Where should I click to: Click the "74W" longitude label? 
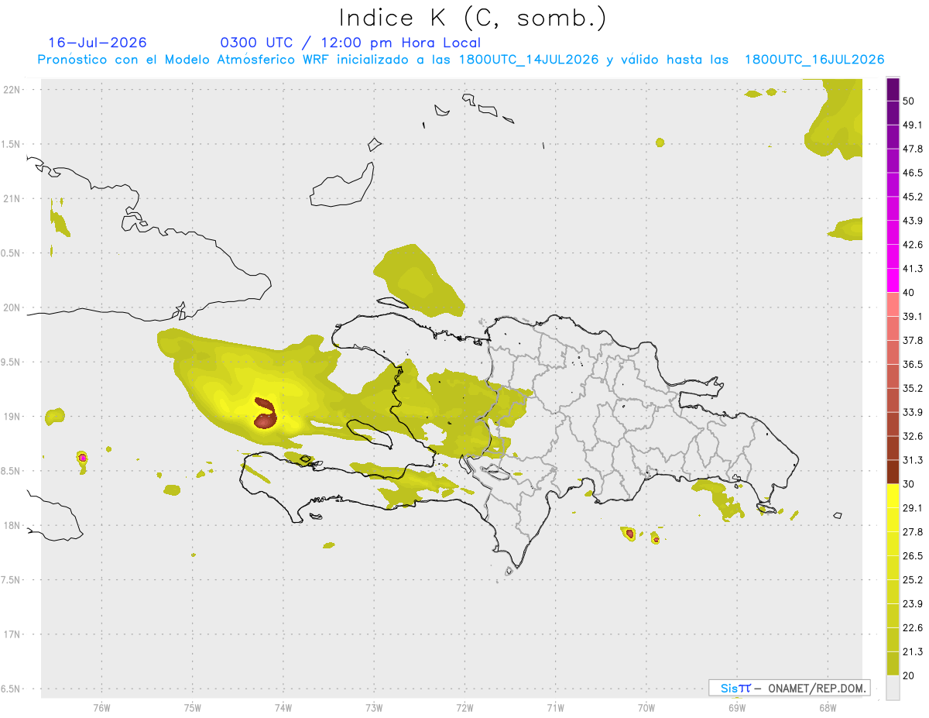click(x=283, y=707)
